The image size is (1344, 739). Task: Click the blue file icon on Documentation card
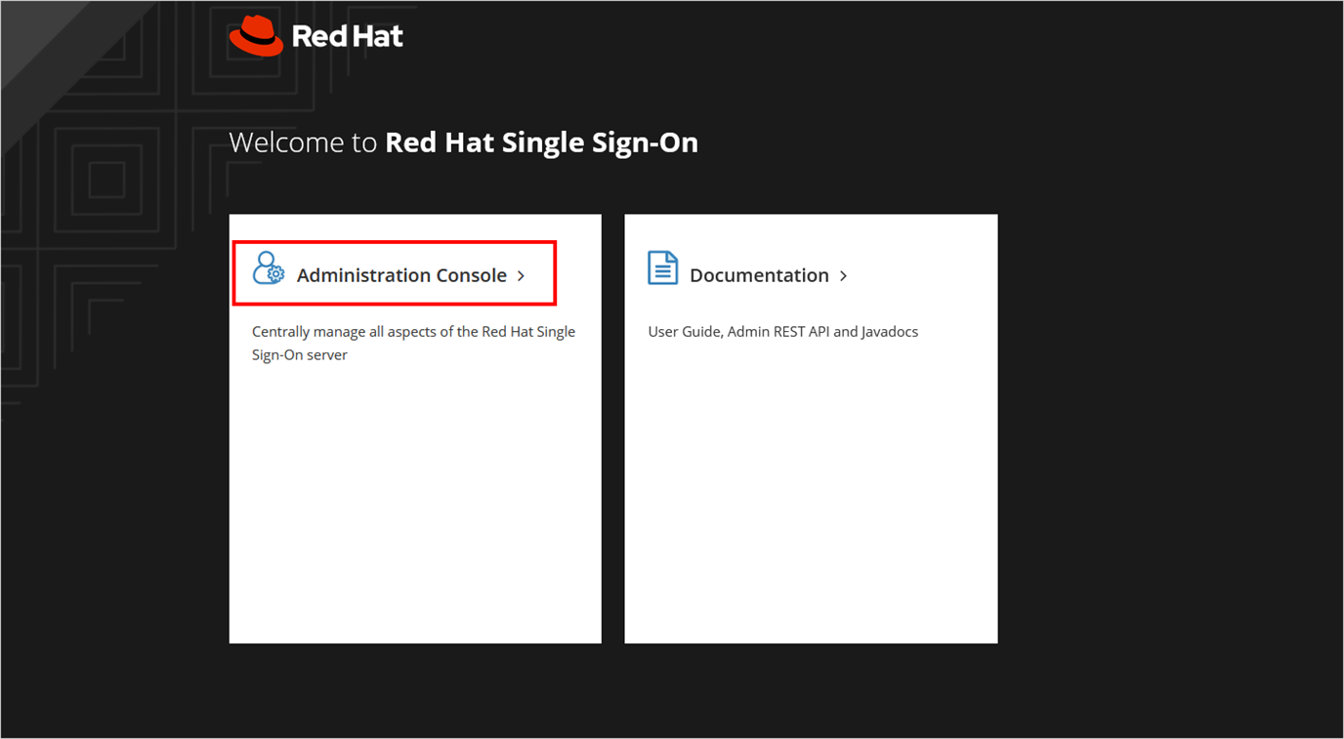[662, 267]
